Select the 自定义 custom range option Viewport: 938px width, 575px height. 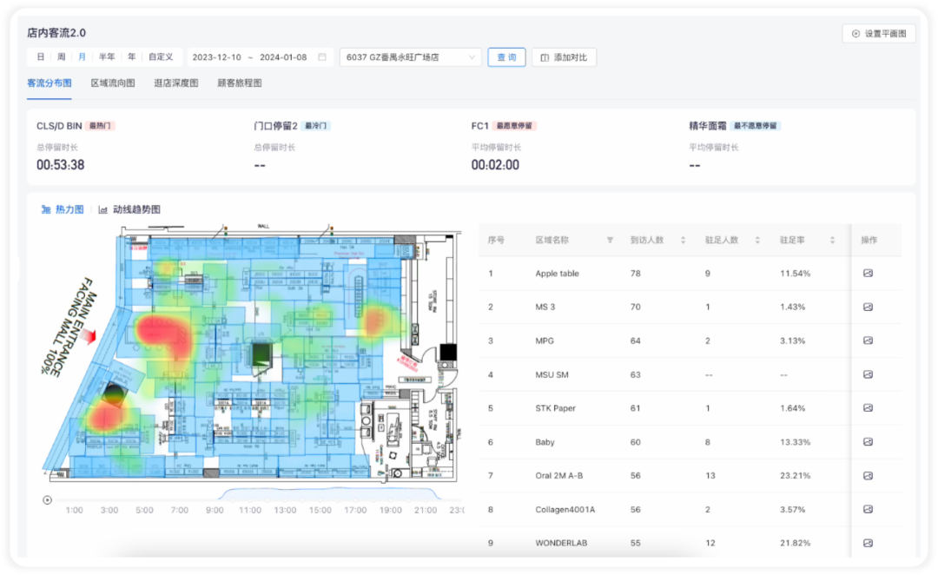click(161, 56)
